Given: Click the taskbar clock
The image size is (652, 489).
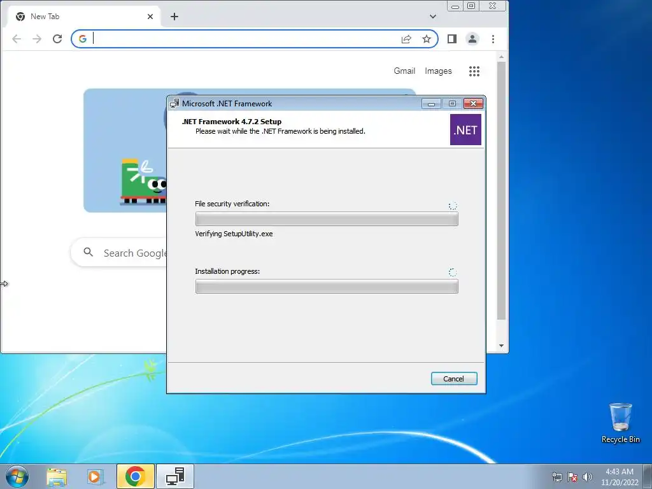Looking at the screenshot, I should [x=620, y=477].
